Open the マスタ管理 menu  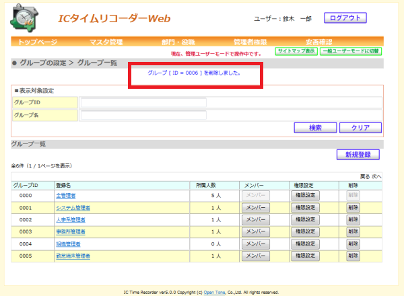coord(106,42)
